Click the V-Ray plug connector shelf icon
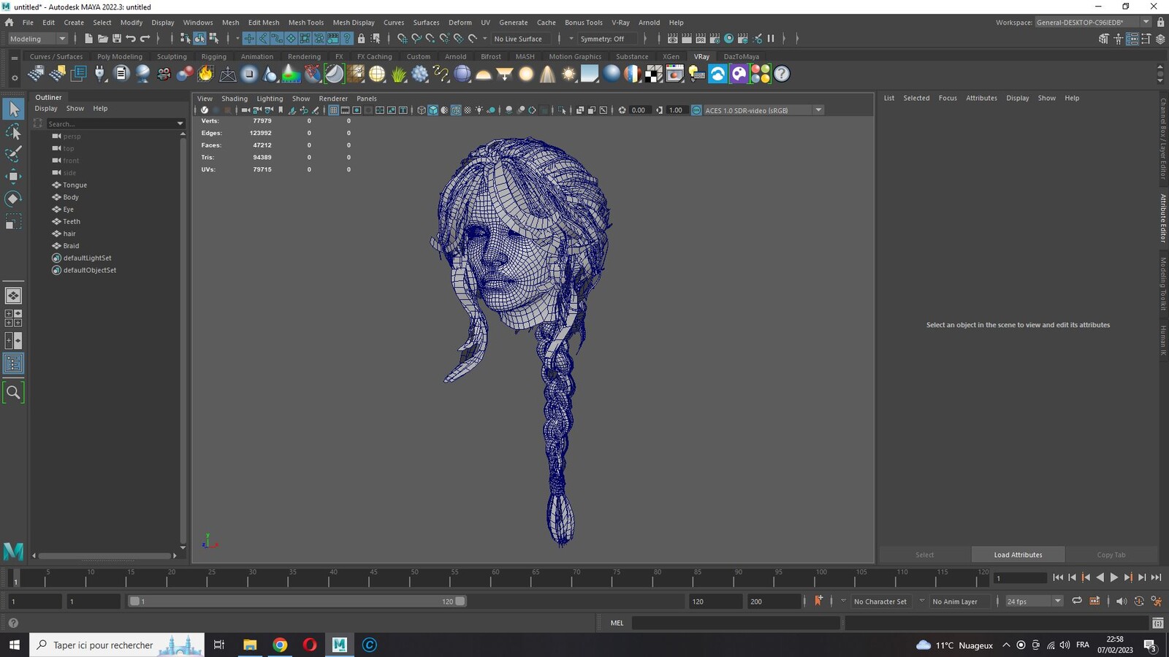Screen dimensions: 1169x657 [x=100, y=74]
